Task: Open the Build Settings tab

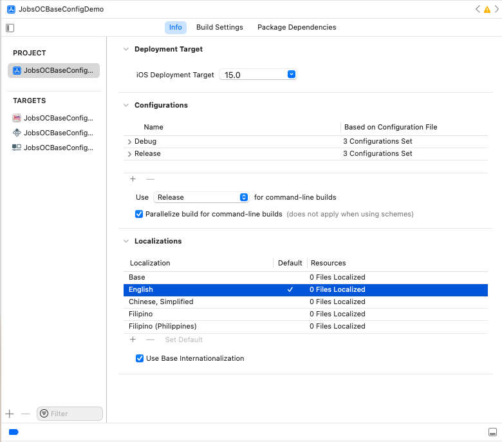Action: tap(219, 27)
